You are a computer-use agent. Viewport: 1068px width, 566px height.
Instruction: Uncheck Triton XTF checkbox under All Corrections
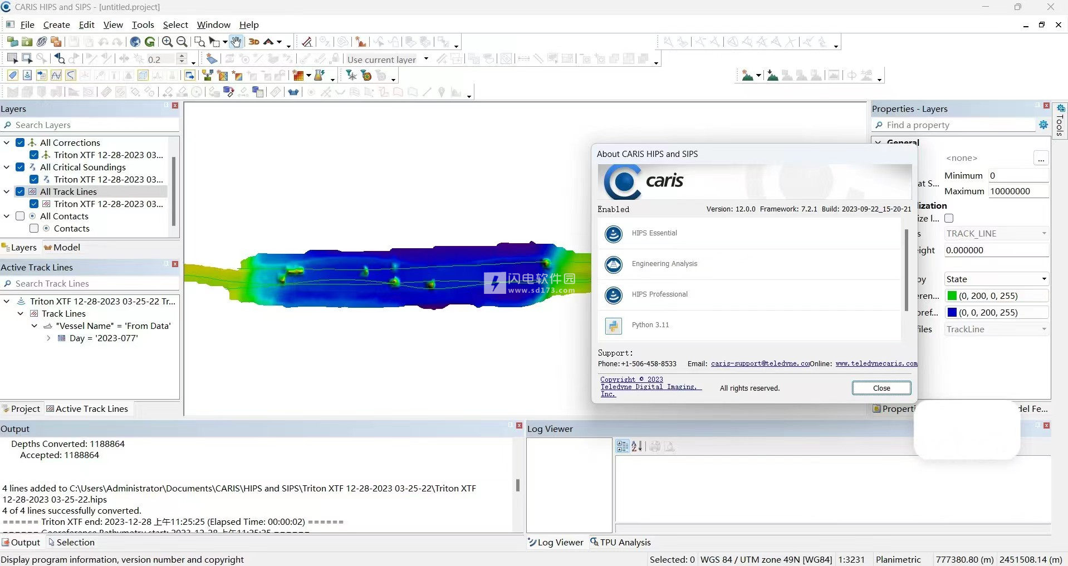pyautogui.click(x=34, y=155)
